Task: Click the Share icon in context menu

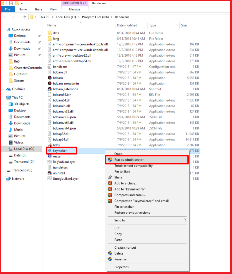Action: [110, 177]
